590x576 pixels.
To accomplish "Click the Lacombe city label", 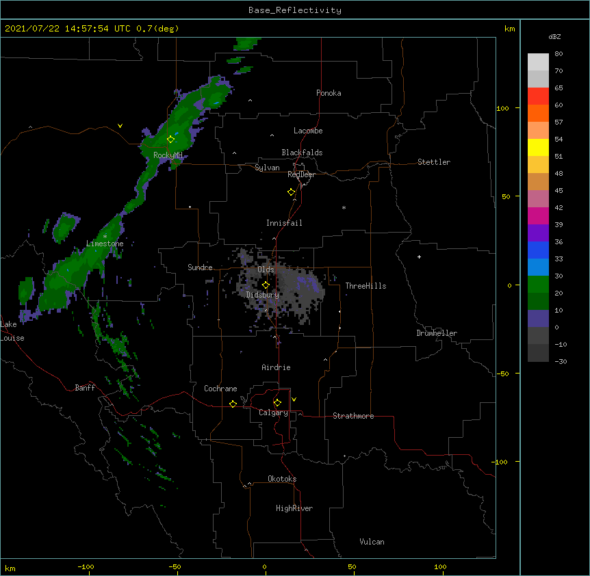I will [x=308, y=131].
